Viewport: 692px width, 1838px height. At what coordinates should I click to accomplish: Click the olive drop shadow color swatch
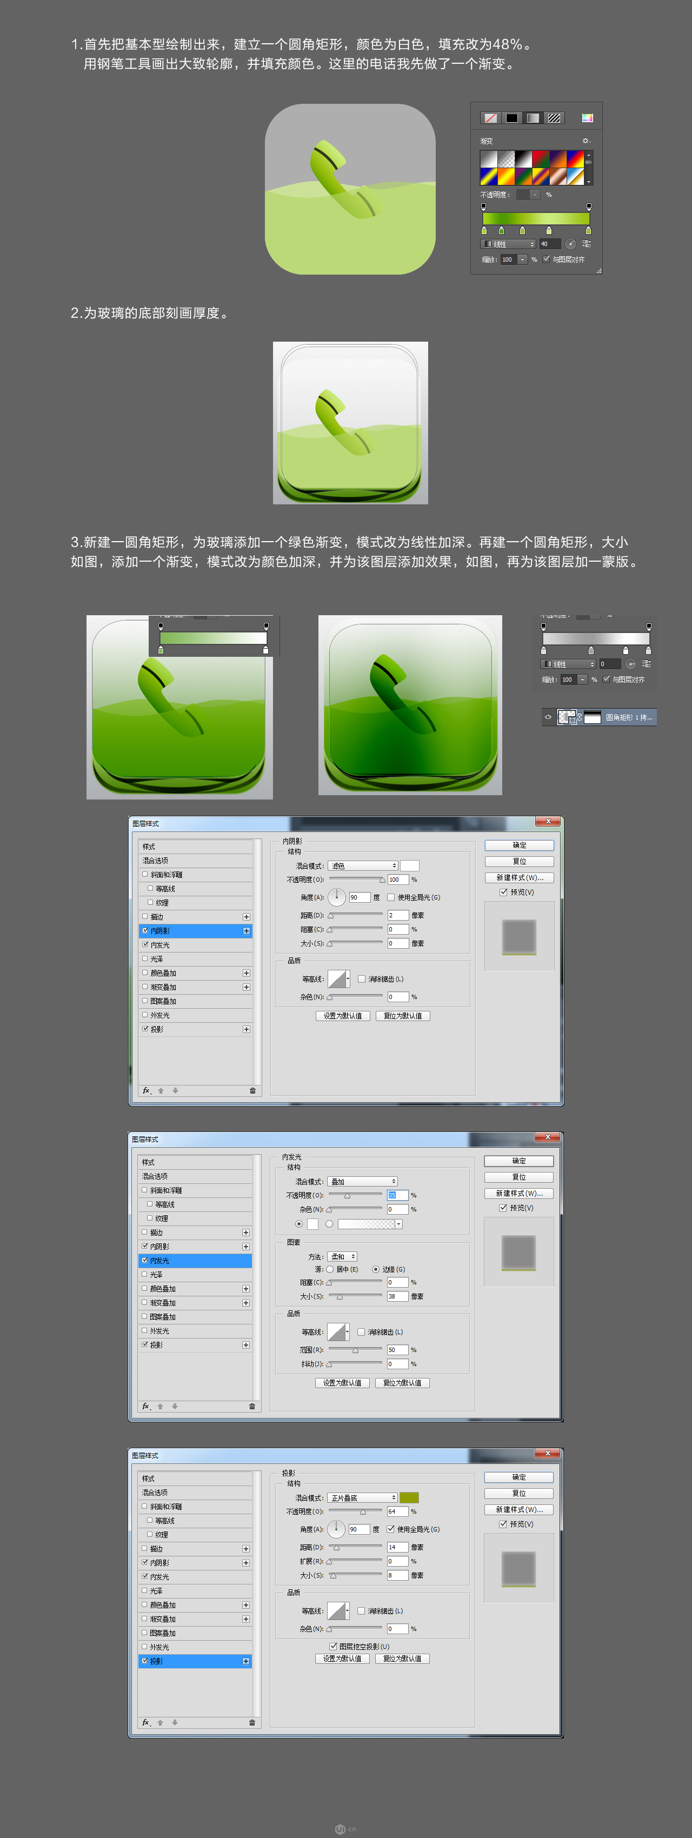[409, 1497]
